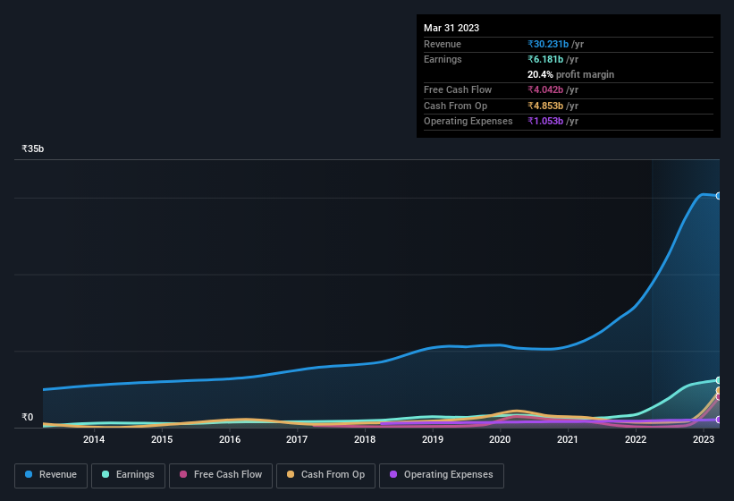Toggle the Earnings legend button
The image size is (734, 501).
[128, 475]
